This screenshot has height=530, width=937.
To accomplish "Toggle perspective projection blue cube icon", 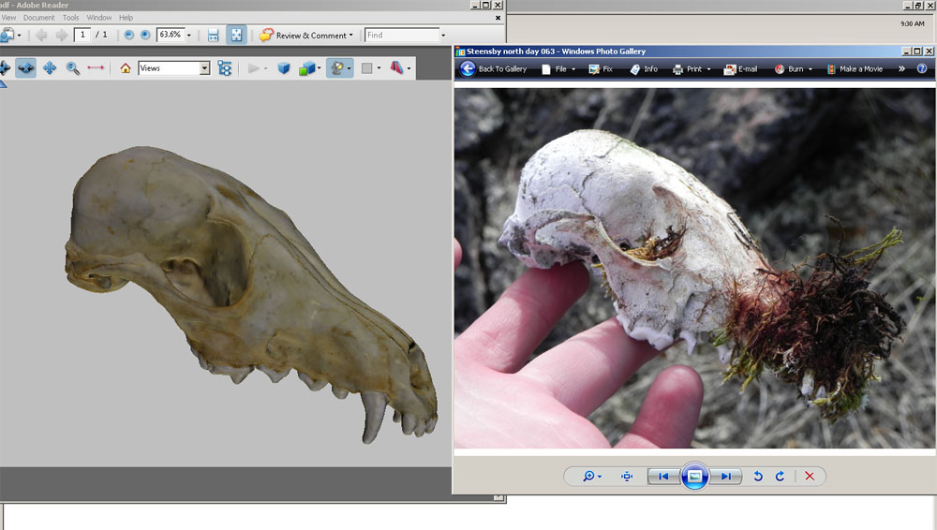I will pyautogui.click(x=284, y=68).
